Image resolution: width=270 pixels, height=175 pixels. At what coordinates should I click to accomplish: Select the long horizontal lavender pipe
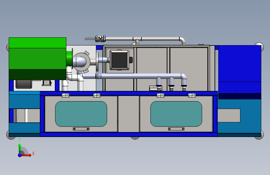(140, 76)
